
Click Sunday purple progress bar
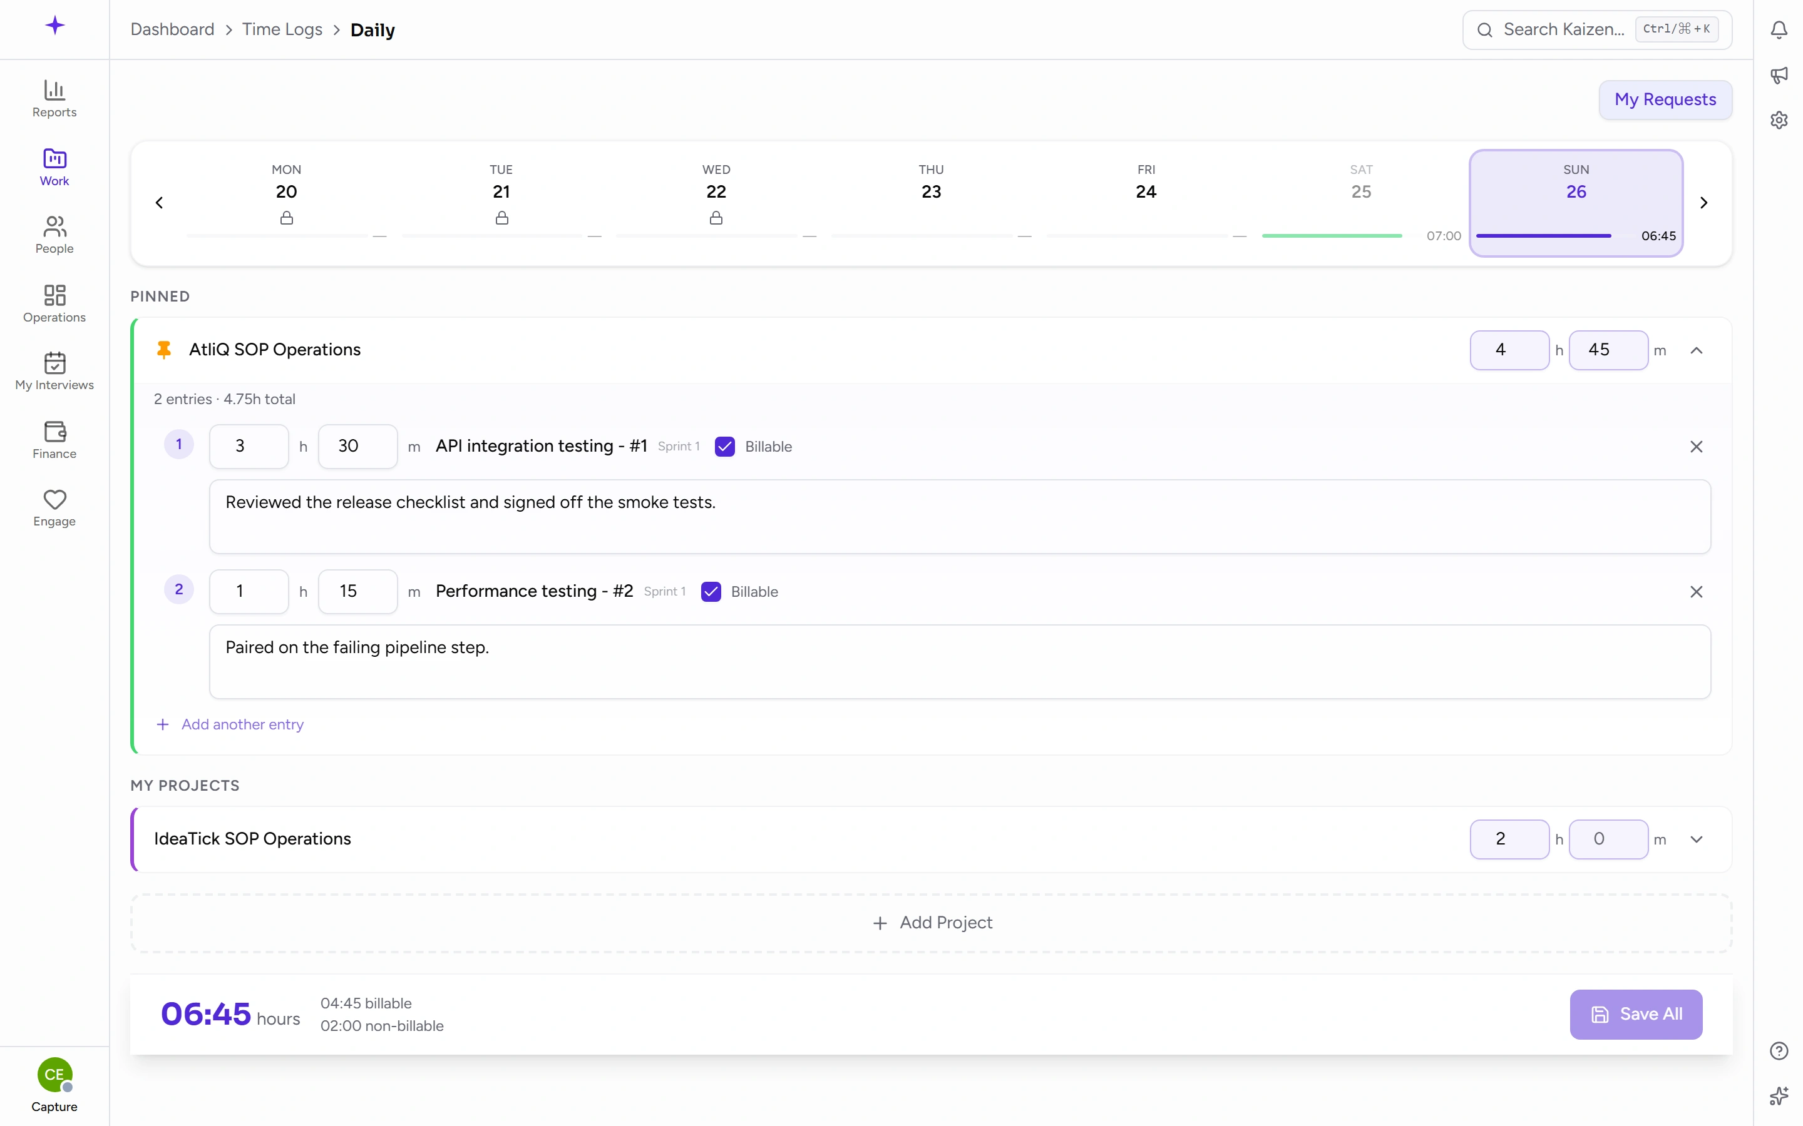(x=1543, y=236)
